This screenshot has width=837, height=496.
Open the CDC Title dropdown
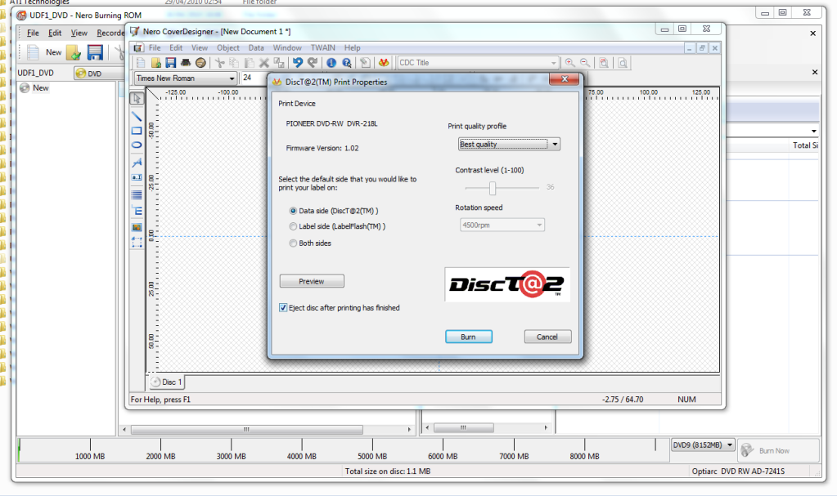pos(478,63)
